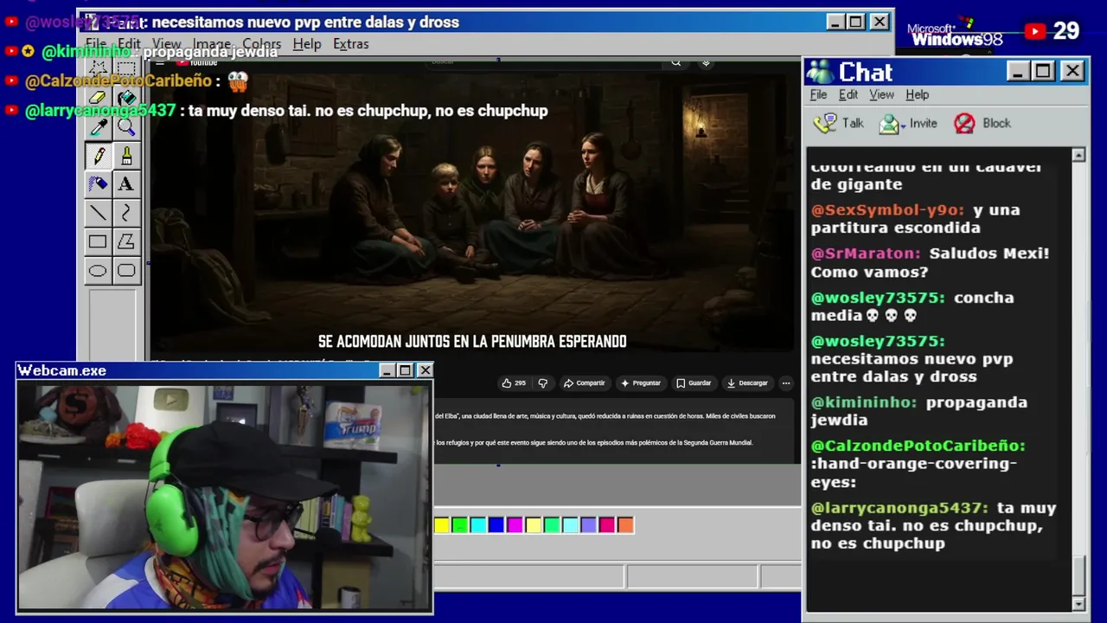Select the Airbrush spray tool
This screenshot has width=1107, height=623.
point(98,184)
